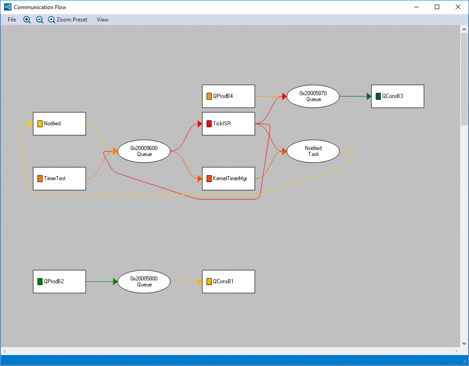Click the Communication Flow app icon in title bar
469x366 pixels.
tap(7, 6)
